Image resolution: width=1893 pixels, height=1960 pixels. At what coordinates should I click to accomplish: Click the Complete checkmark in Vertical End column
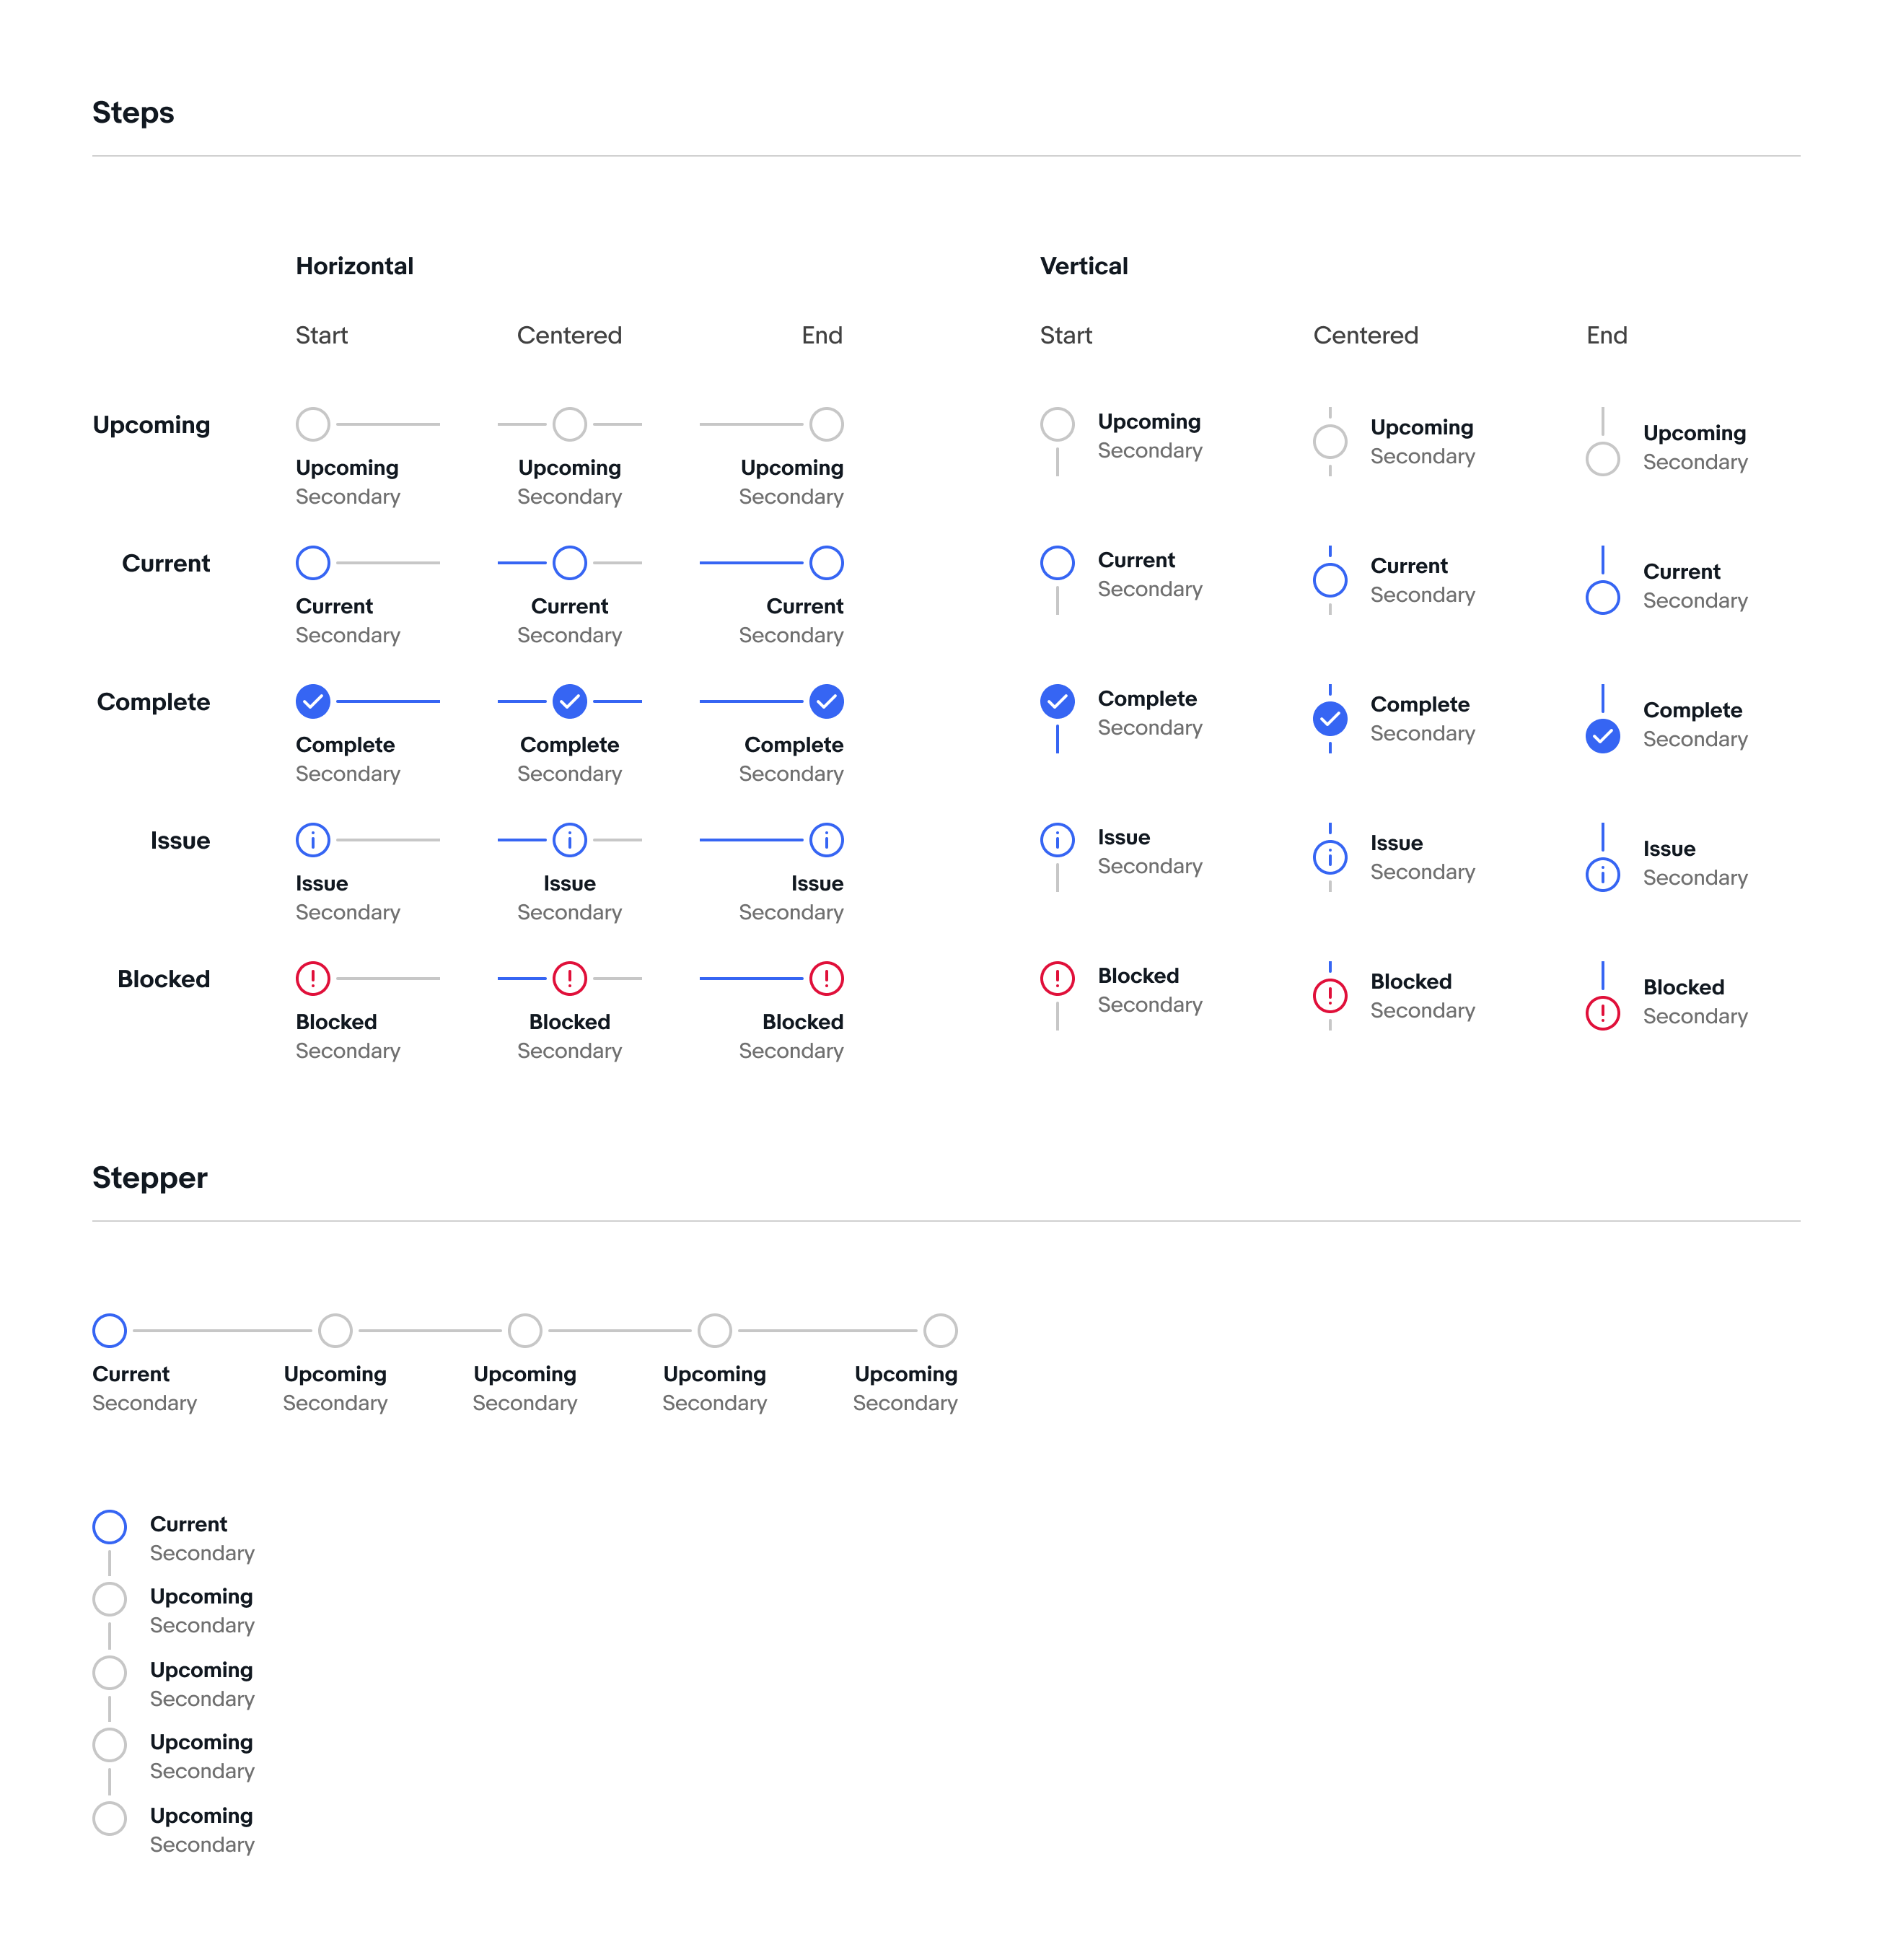tap(1602, 736)
